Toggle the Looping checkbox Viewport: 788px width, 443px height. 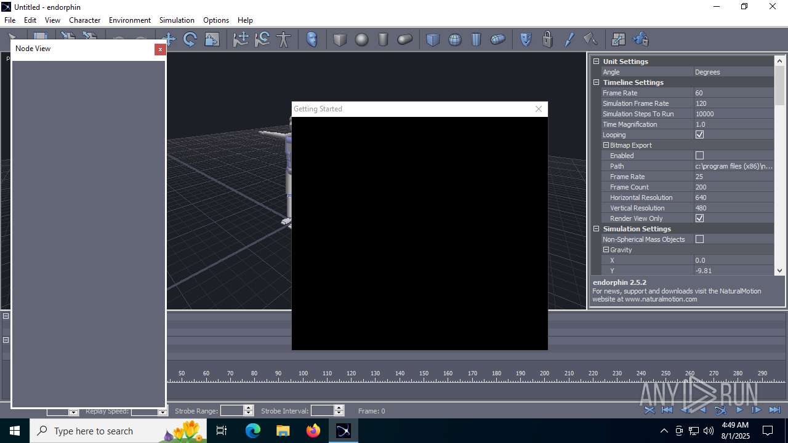tap(699, 135)
